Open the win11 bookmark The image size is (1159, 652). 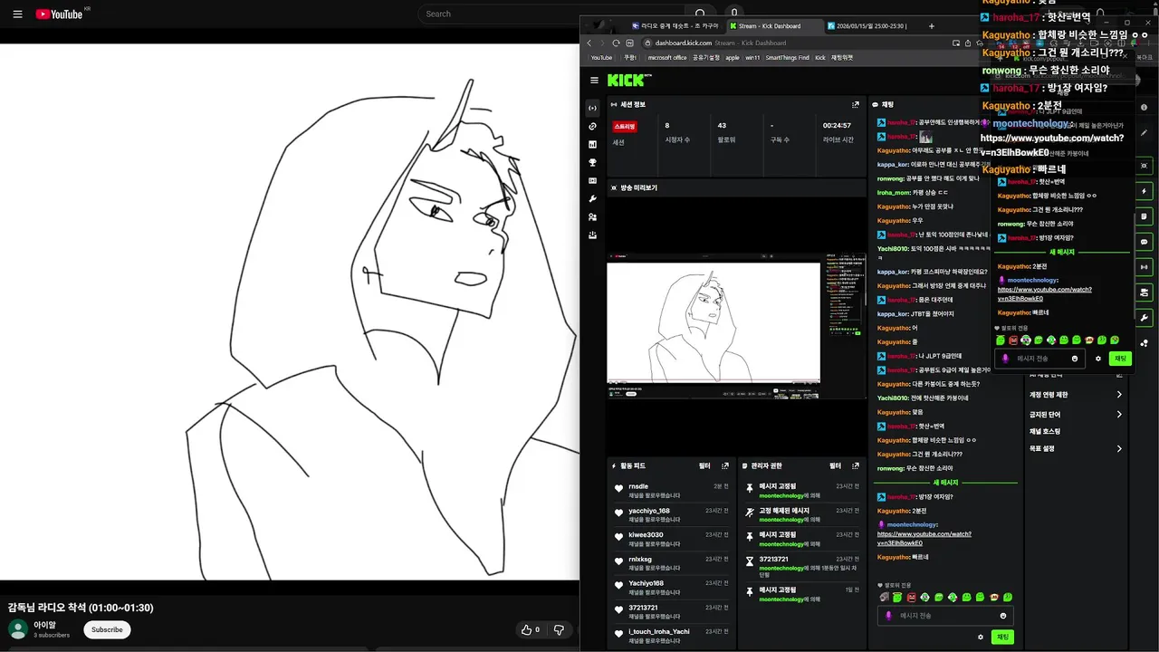[752, 57]
